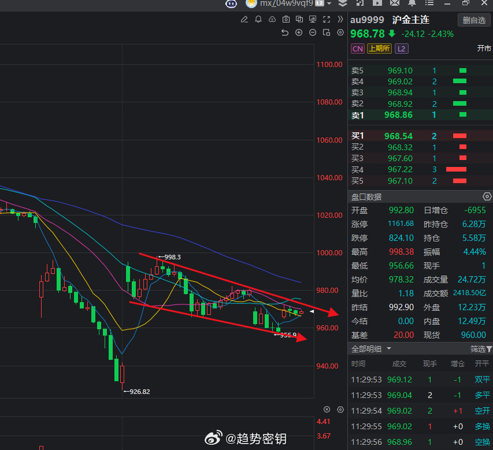This screenshot has height=450, width=493.
Task: Zoom in the chart with plus icon
Action: [299, 32]
